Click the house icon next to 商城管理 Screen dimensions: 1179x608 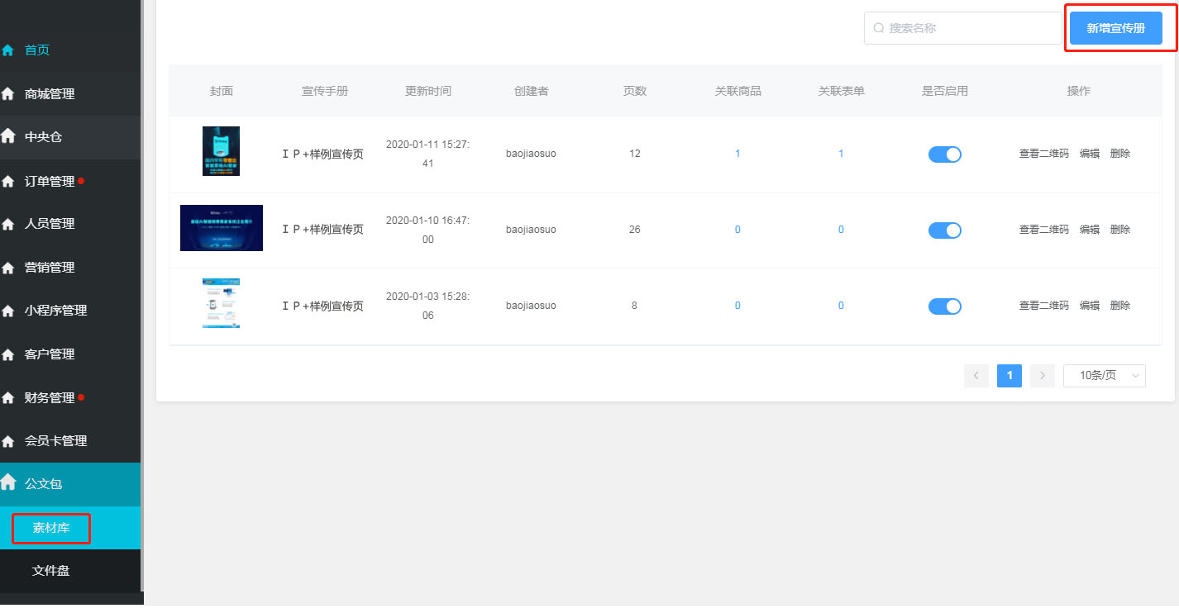tap(7, 94)
